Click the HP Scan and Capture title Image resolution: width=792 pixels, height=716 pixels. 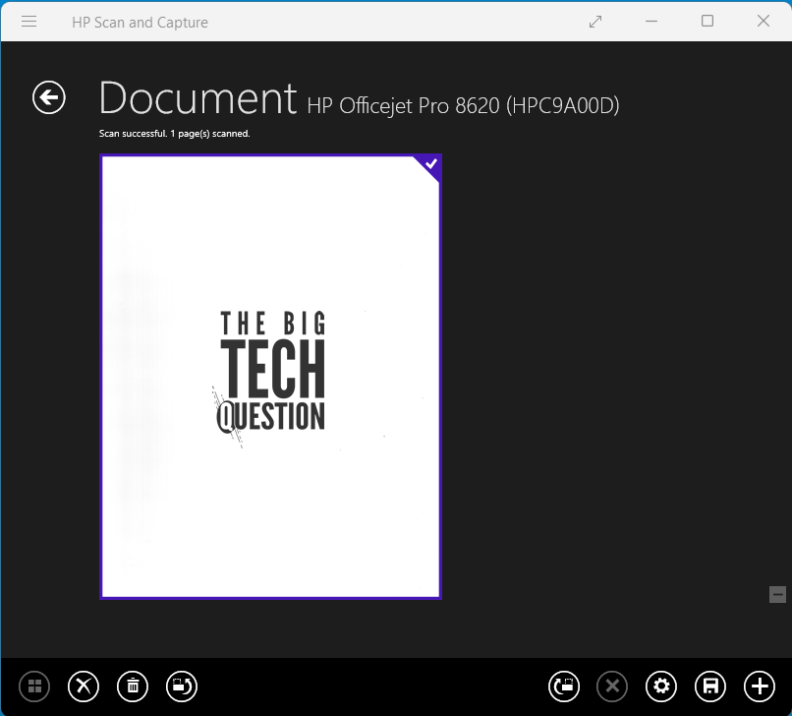pos(141,21)
